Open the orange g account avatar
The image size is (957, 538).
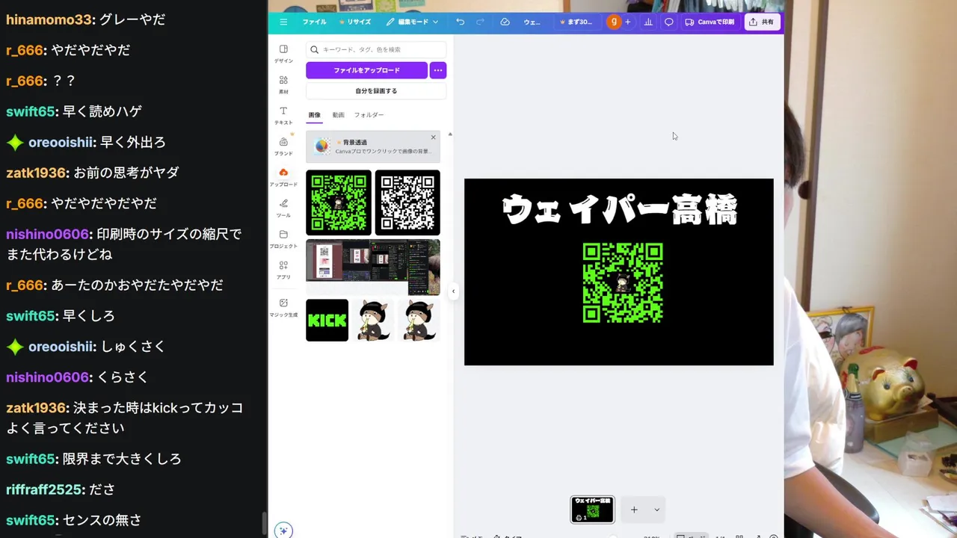614,22
